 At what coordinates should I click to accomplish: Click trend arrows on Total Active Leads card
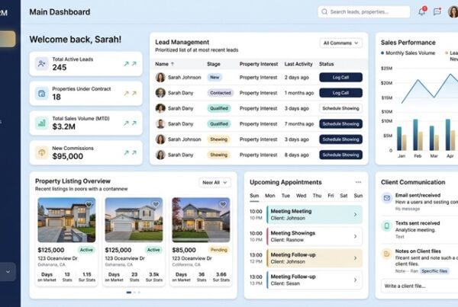click(x=131, y=63)
